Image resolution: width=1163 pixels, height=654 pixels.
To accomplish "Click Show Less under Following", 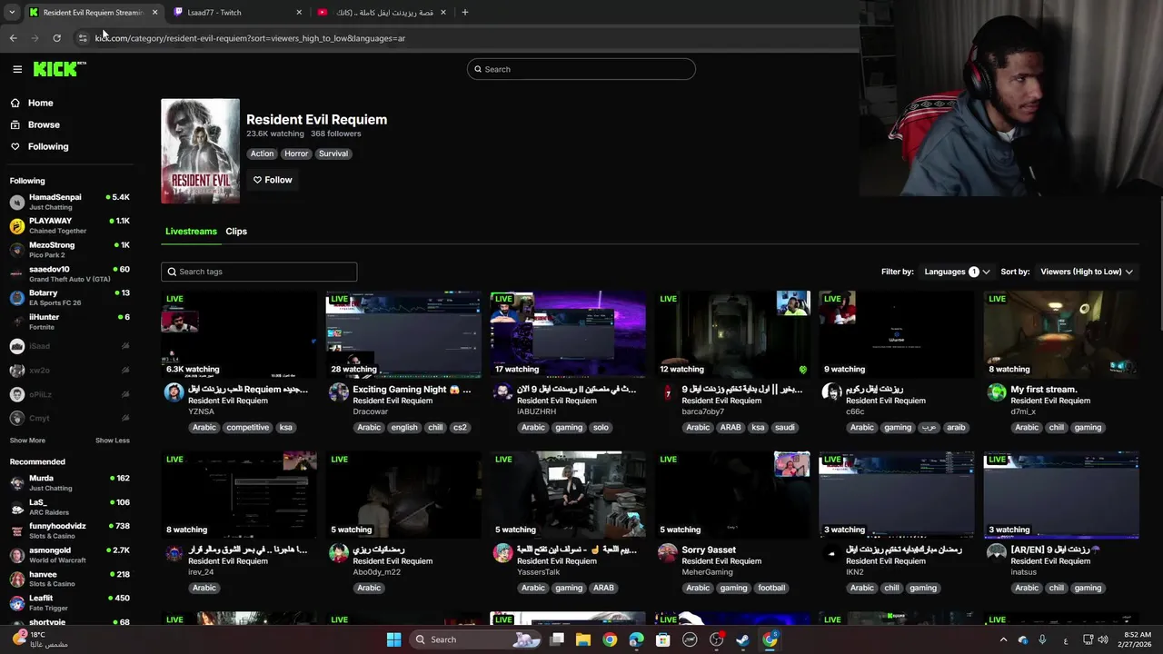I will [x=113, y=441].
